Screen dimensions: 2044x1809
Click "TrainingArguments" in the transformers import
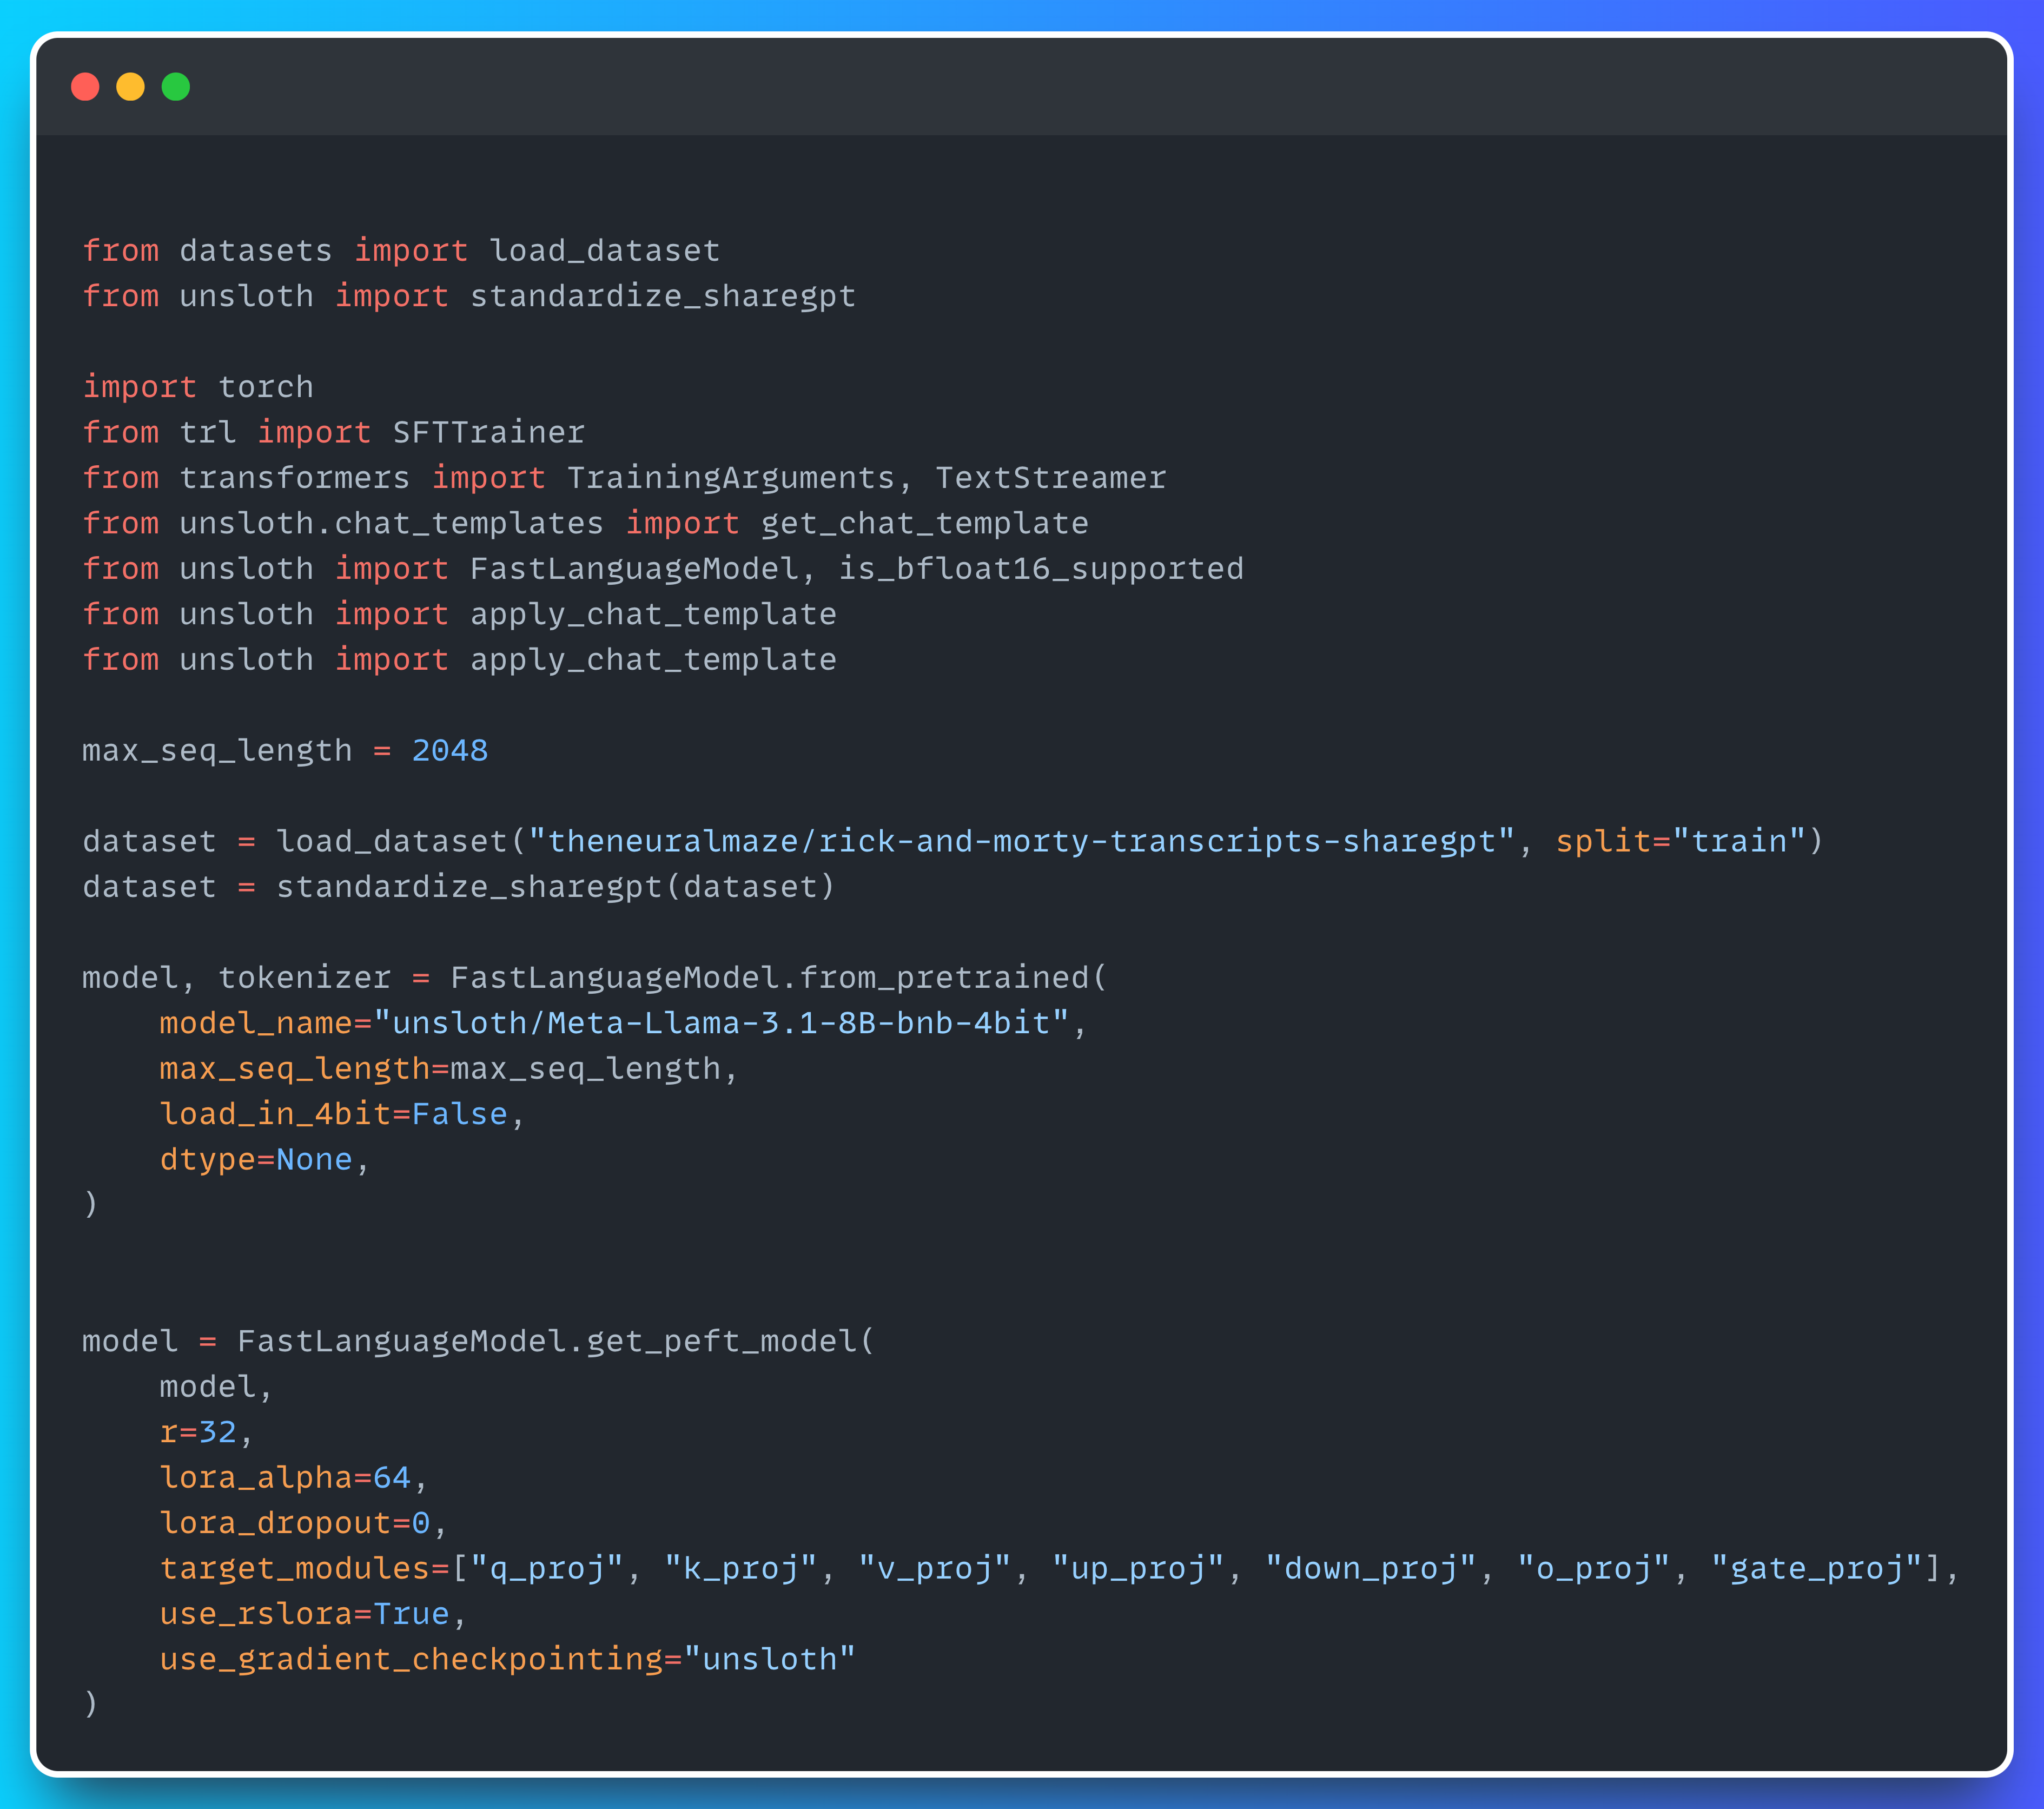pyautogui.click(x=731, y=478)
